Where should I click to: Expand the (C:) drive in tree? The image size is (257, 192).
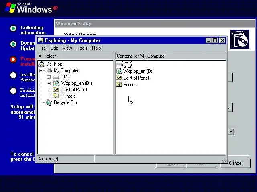(x=49, y=77)
